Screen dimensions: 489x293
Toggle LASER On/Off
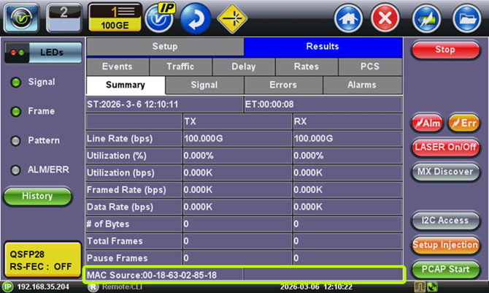pyautogui.click(x=444, y=146)
